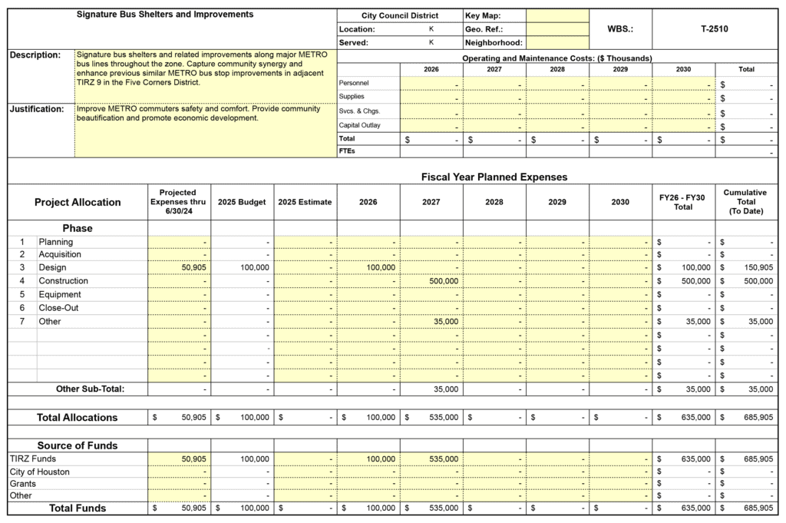Click the Other Sub-Total row label
786x523 pixels.
90,389
